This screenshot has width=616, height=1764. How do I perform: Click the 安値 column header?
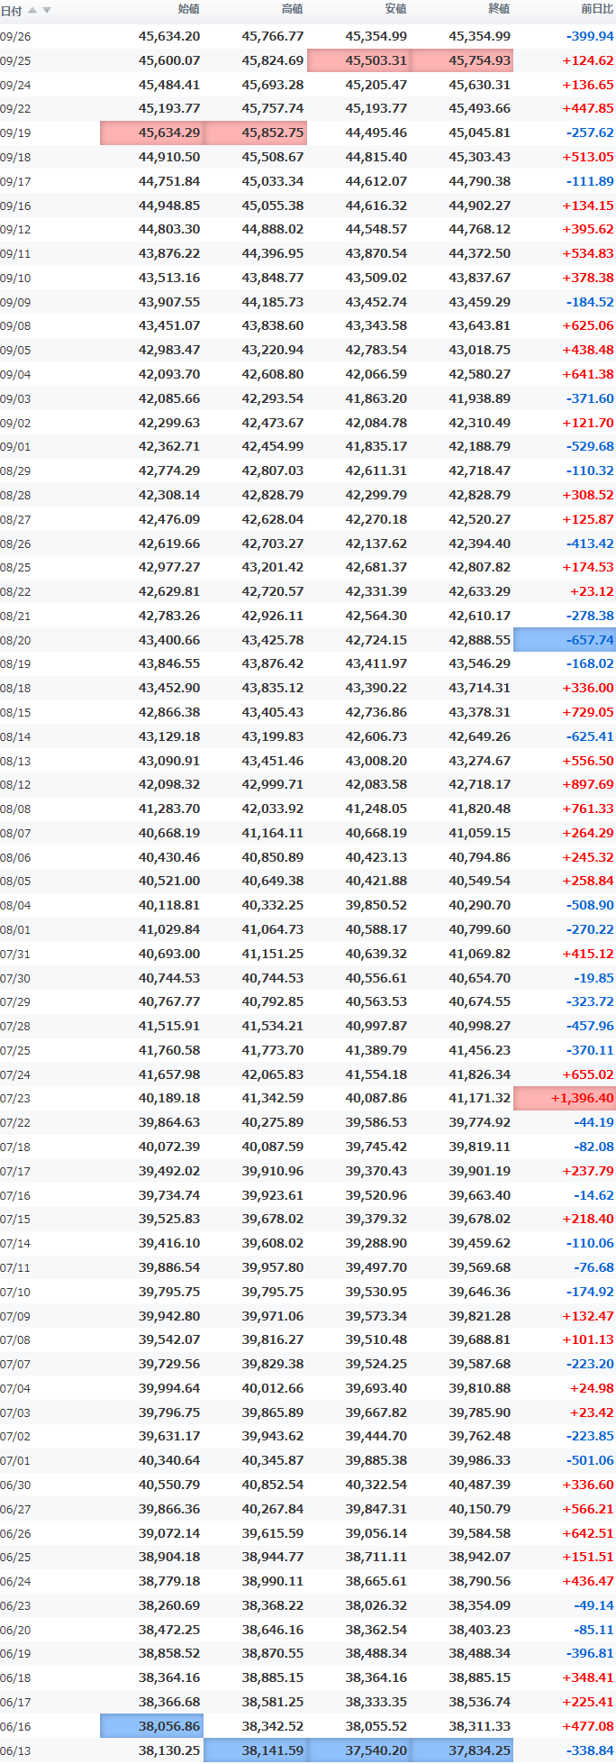pos(396,10)
